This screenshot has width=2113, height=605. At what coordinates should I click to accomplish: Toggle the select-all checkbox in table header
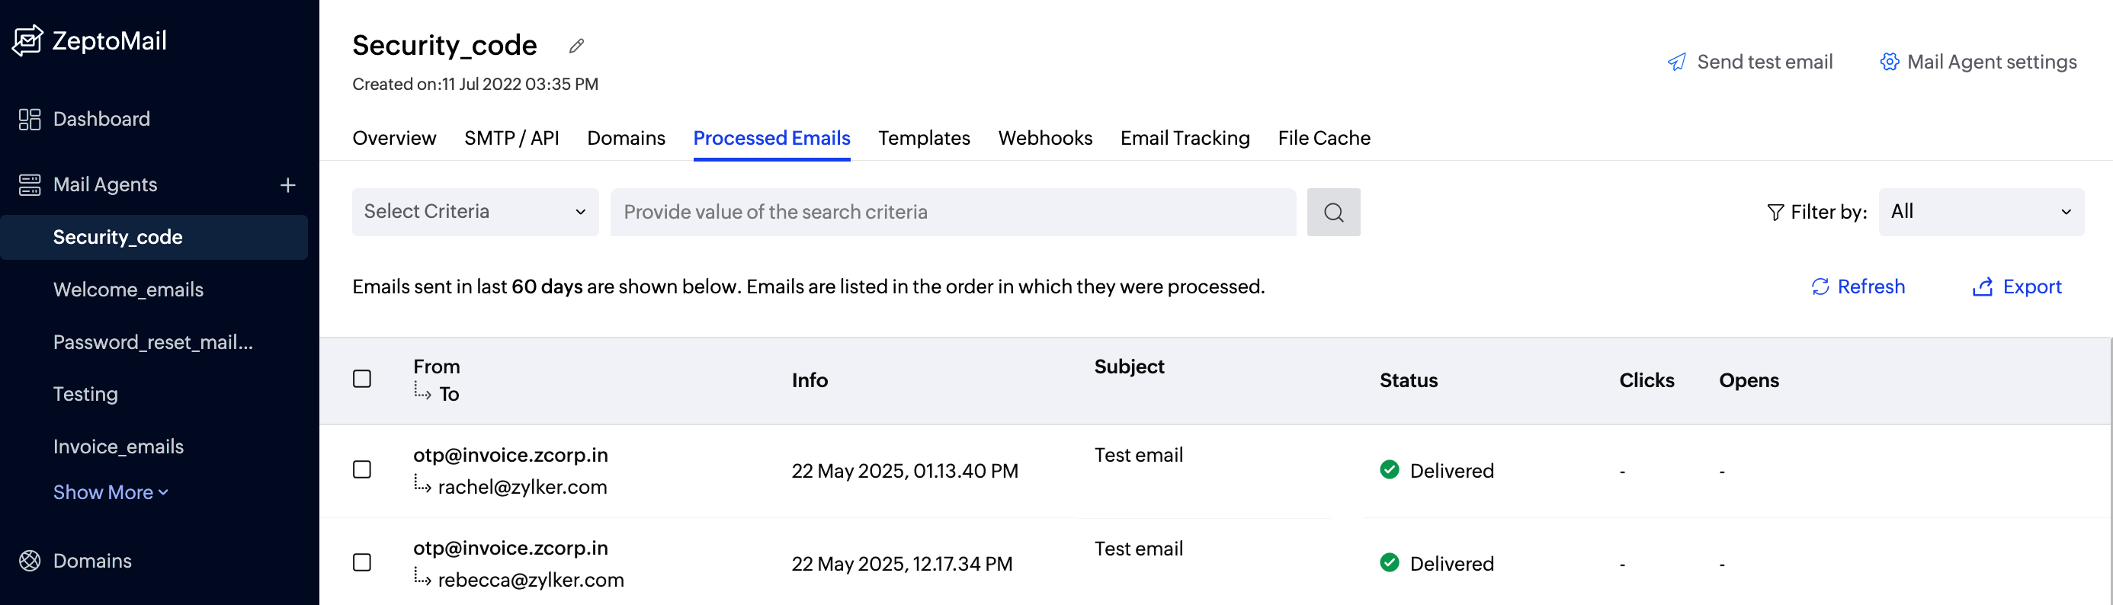tap(362, 379)
